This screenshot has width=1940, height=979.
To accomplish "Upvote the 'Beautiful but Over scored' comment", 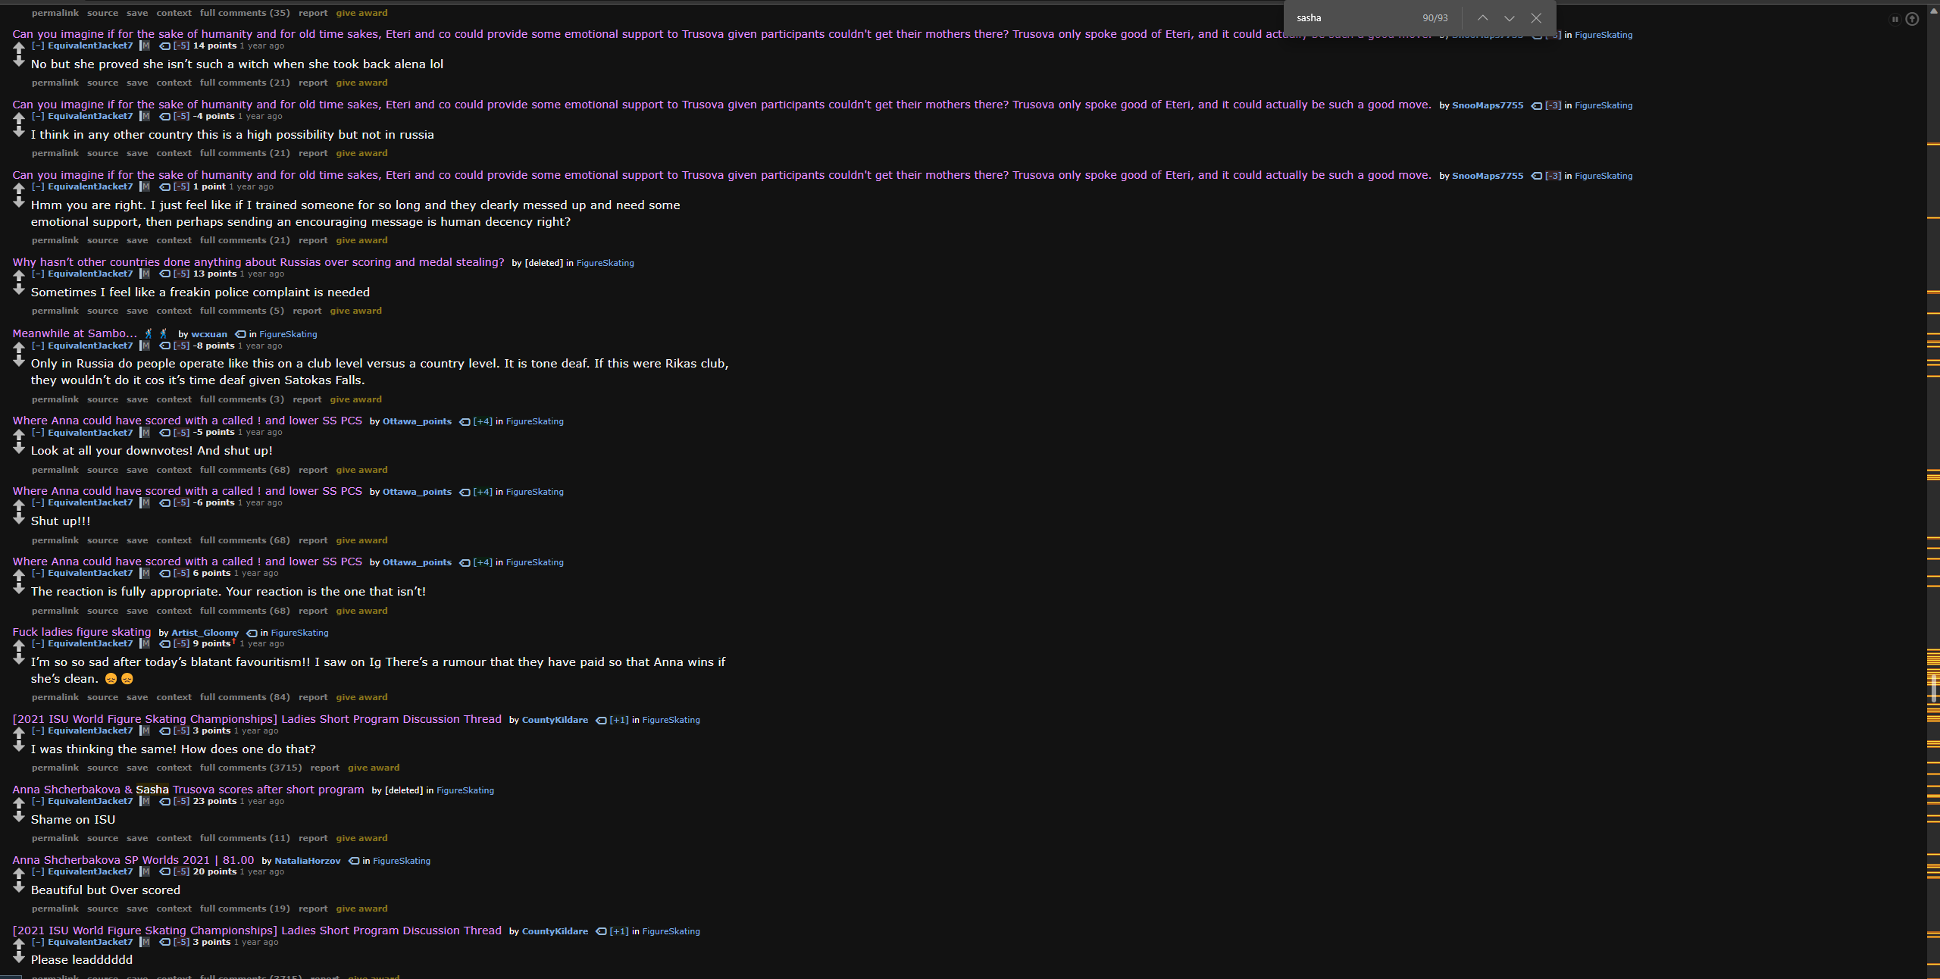I will pyautogui.click(x=19, y=874).
